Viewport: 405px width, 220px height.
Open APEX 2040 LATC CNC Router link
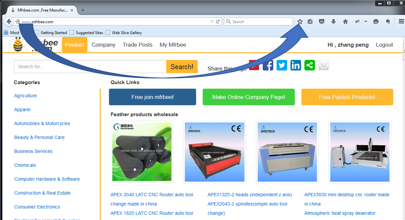click(x=152, y=199)
